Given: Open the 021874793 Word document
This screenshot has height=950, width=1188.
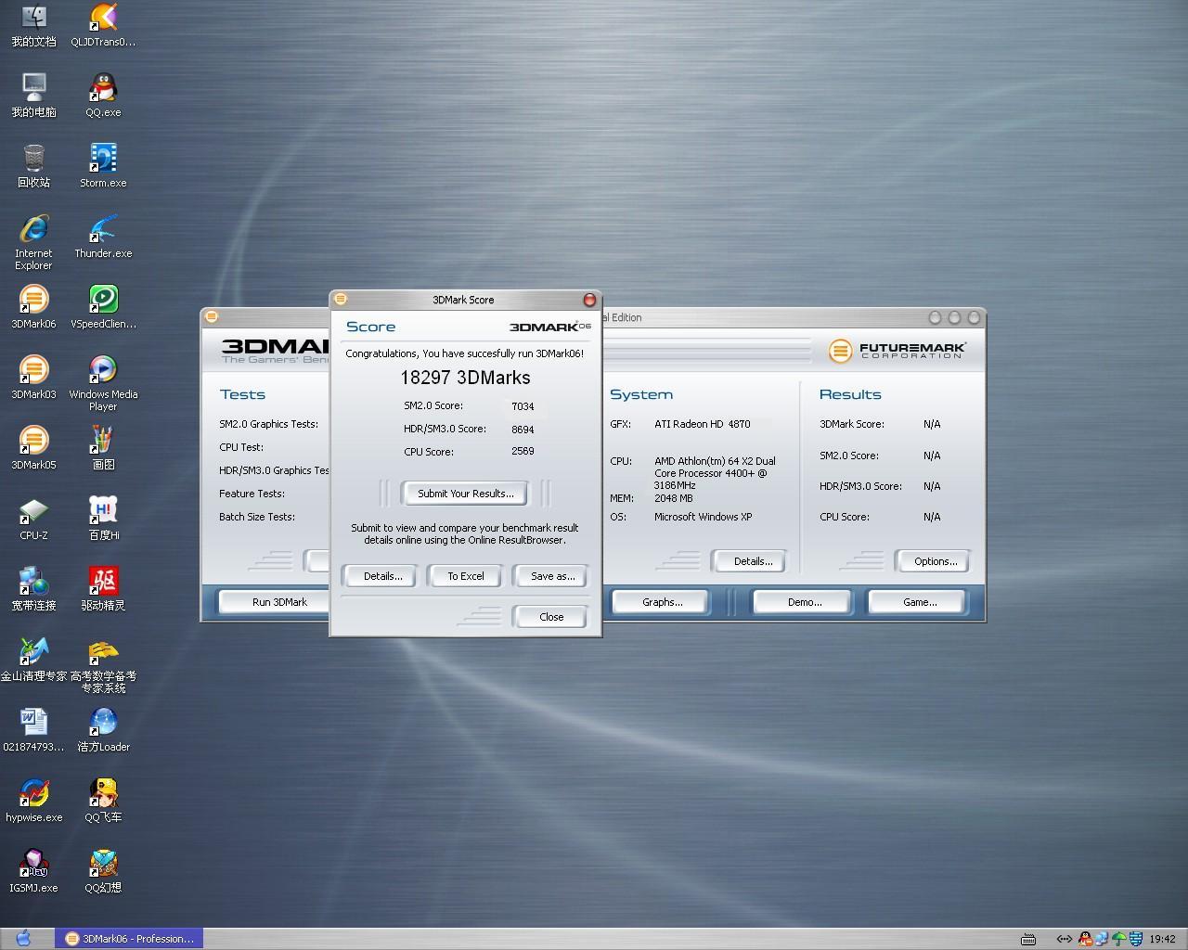Looking at the screenshot, I should click(x=33, y=730).
